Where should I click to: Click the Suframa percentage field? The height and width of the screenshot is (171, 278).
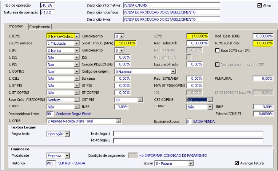point(123,79)
